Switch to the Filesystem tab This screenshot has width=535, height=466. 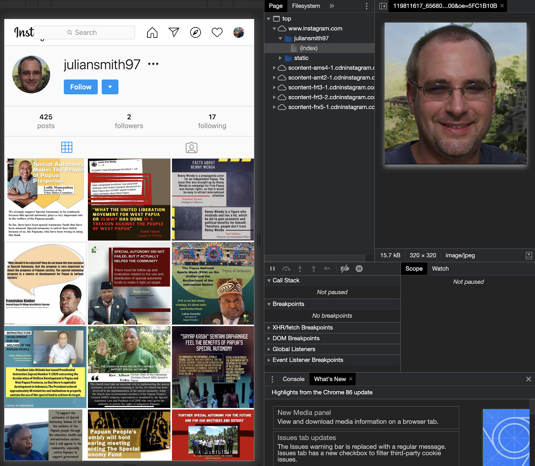click(306, 6)
